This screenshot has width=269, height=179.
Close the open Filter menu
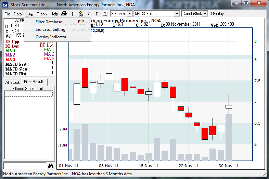[29, 14]
